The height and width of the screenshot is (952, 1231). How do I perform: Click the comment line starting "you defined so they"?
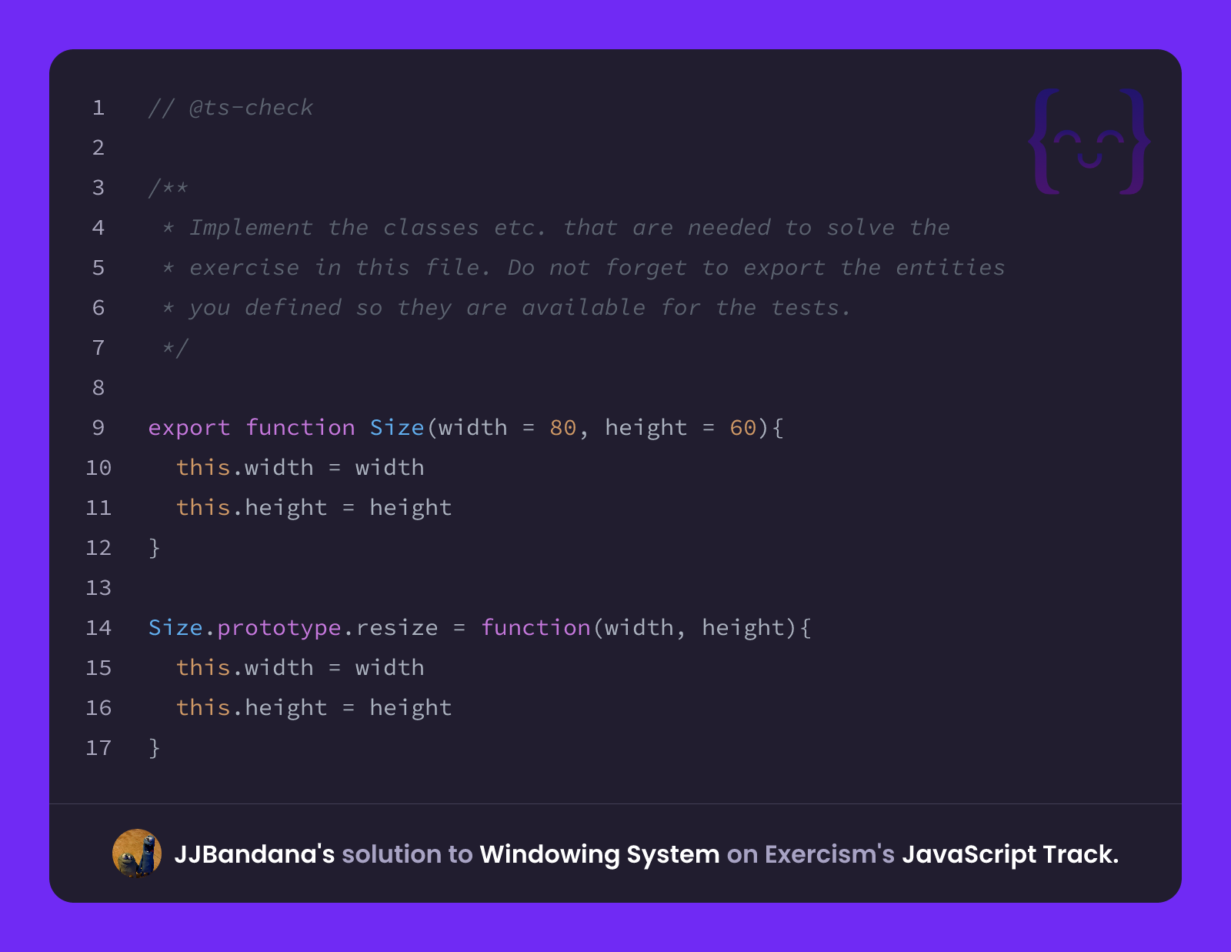point(506,309)
